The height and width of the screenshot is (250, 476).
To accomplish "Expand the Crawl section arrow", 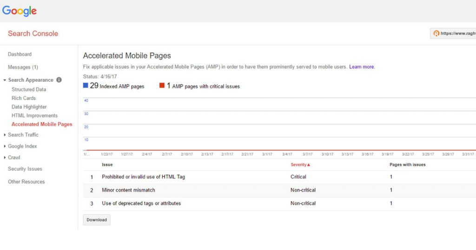I will click(5, 158).
